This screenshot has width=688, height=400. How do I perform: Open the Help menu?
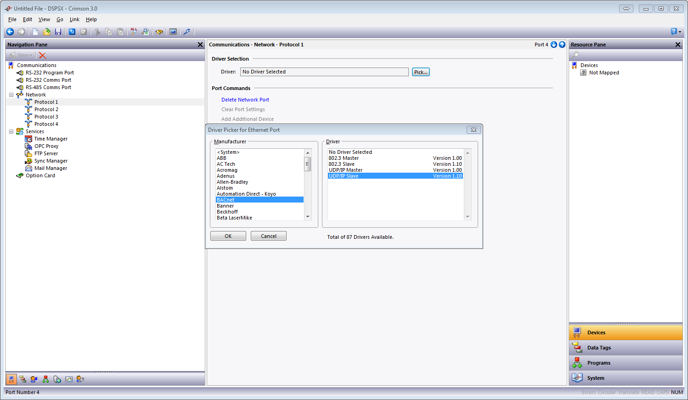[x=91, y=19]
